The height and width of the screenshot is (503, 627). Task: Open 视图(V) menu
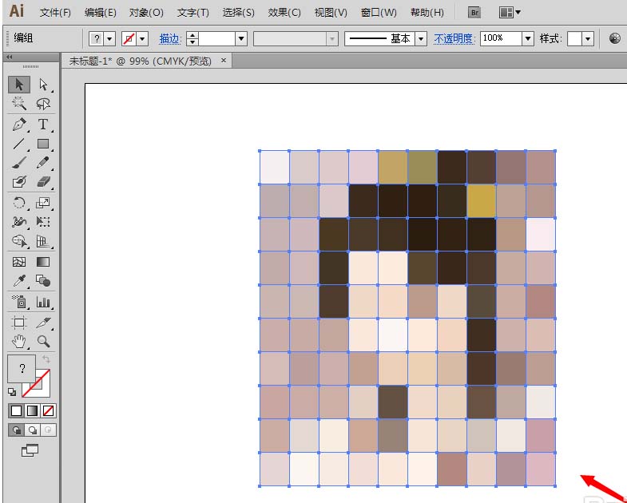(x=331, y=13)
